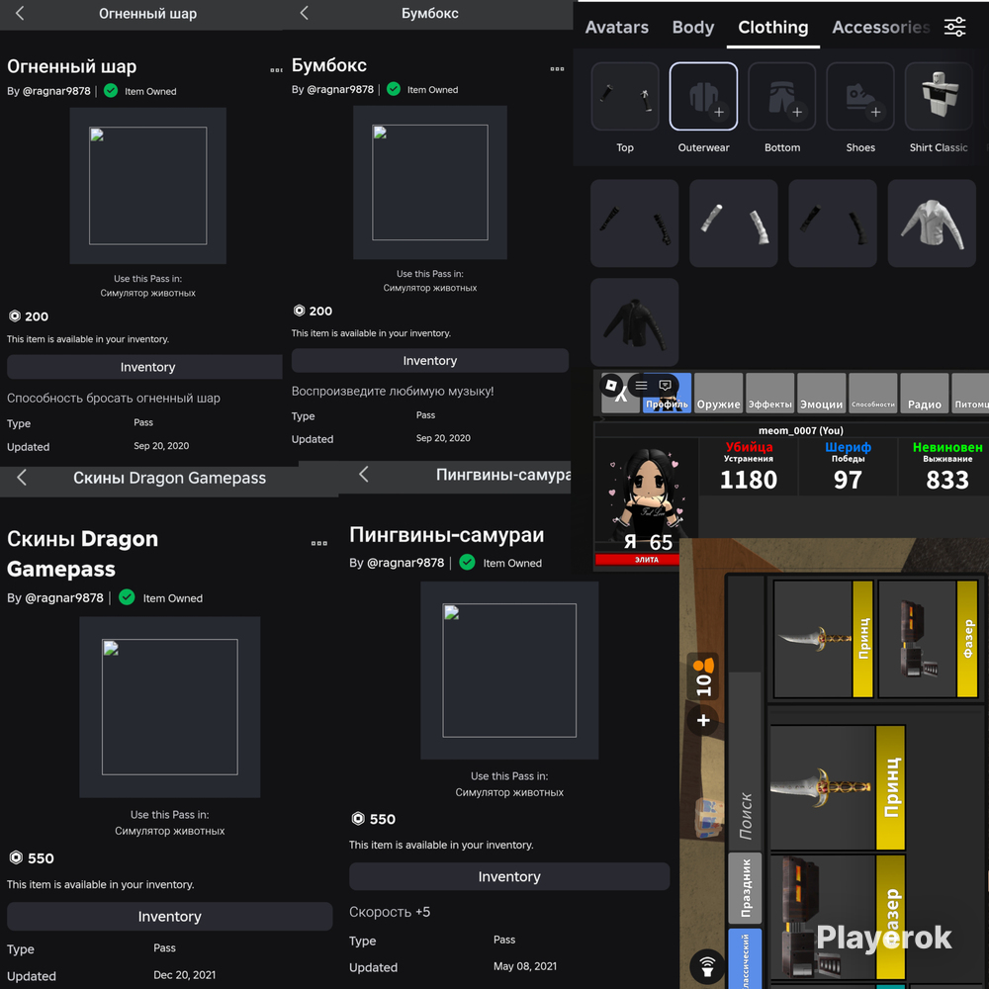Select the small Фазер gun card
Screen dimensions: 989x989
(x=928, y=639)
